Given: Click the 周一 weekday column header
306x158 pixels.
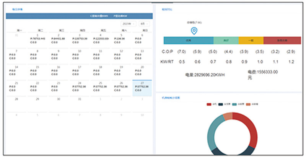Looking at the screenshot, I should pyautogui.click(x=20, y=31).
